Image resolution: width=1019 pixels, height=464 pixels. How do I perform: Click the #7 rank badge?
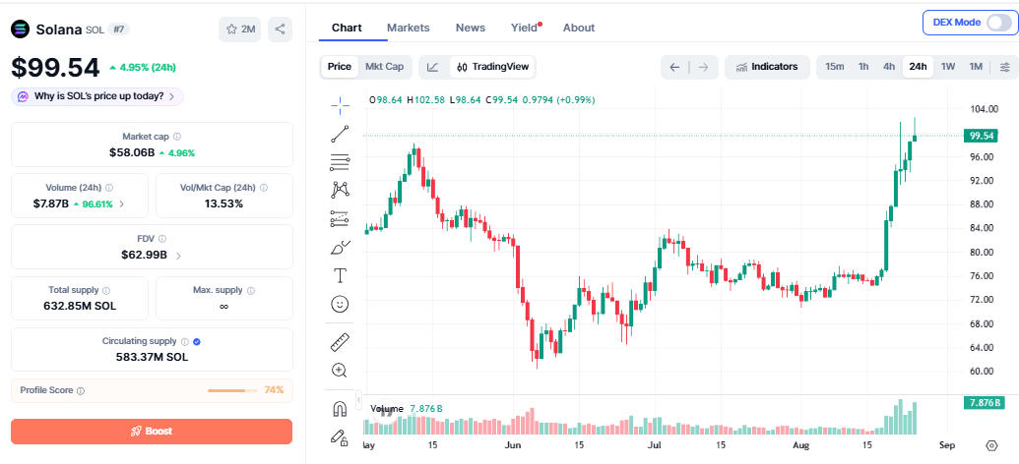[117, 29]
